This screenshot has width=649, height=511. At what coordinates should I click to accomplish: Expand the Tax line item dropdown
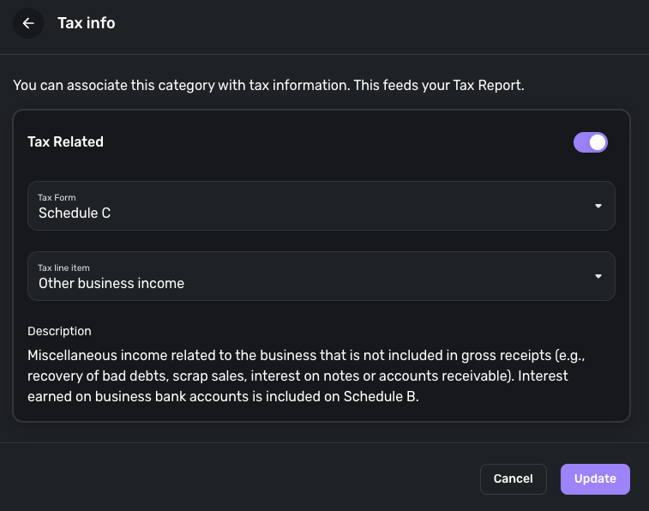321,276
